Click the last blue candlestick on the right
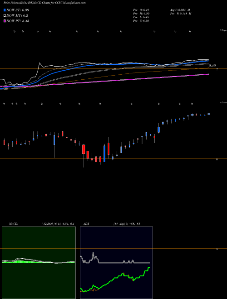This screenshot has height=299, width=227. [x=209, y=114]
